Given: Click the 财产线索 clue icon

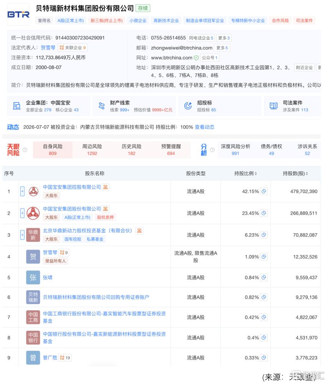Looking at the screenshot, I should pyautogui.click(x=101, y=106).
